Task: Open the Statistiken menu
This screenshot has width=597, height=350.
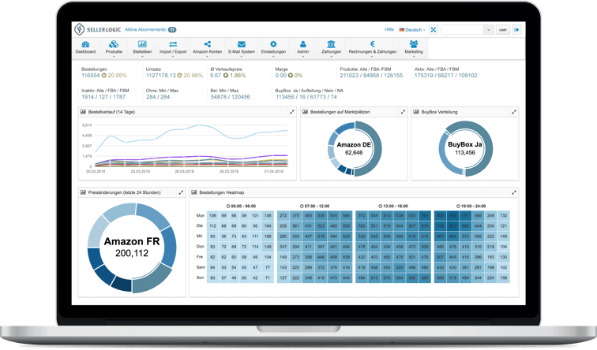Action: (142, 47)
